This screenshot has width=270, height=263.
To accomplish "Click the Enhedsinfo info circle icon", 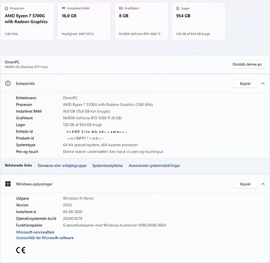I will click(x=8, y=83).
